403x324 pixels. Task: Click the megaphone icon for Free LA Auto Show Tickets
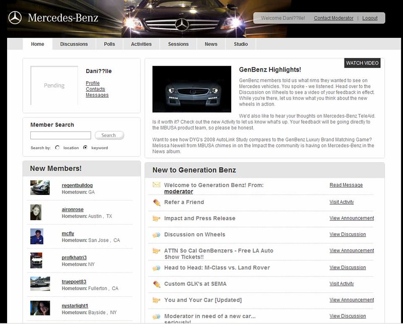[x=156, y=250]
